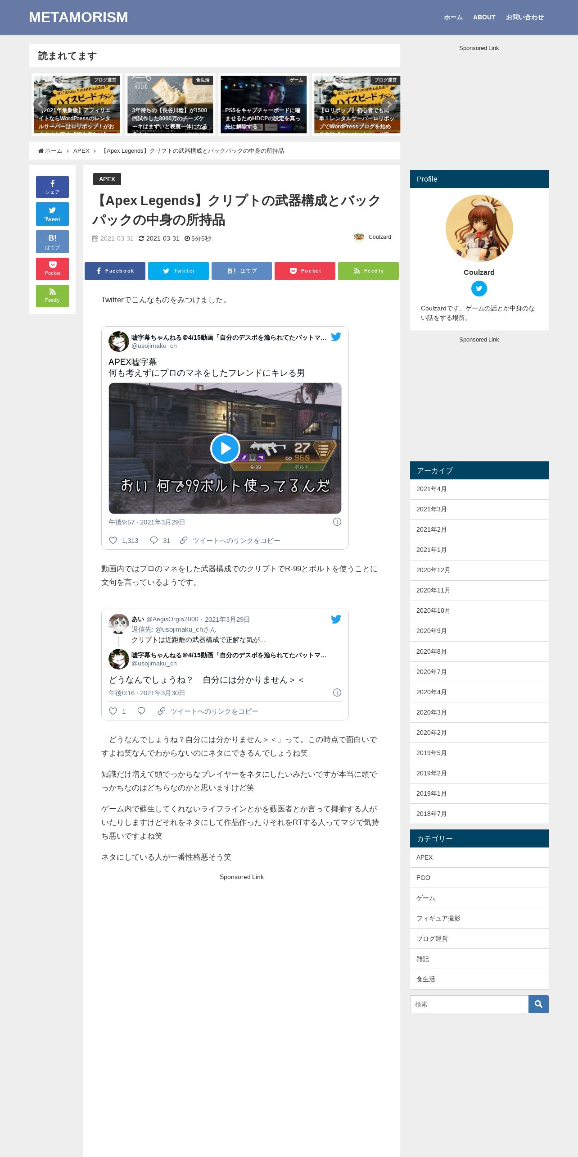This screenshot has height=1157, width=578.
Task: Click the Twitter bird logo on first tweet
Action: (x=336, y=337)
